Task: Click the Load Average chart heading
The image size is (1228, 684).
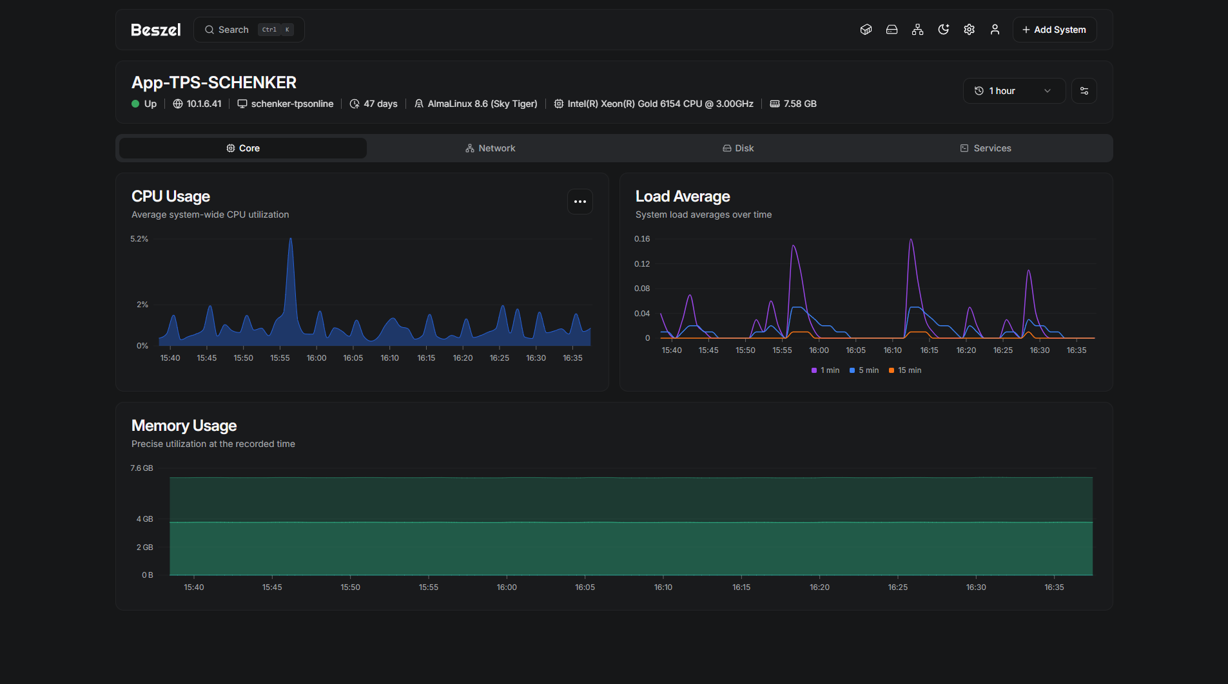Action: point(683,196)
